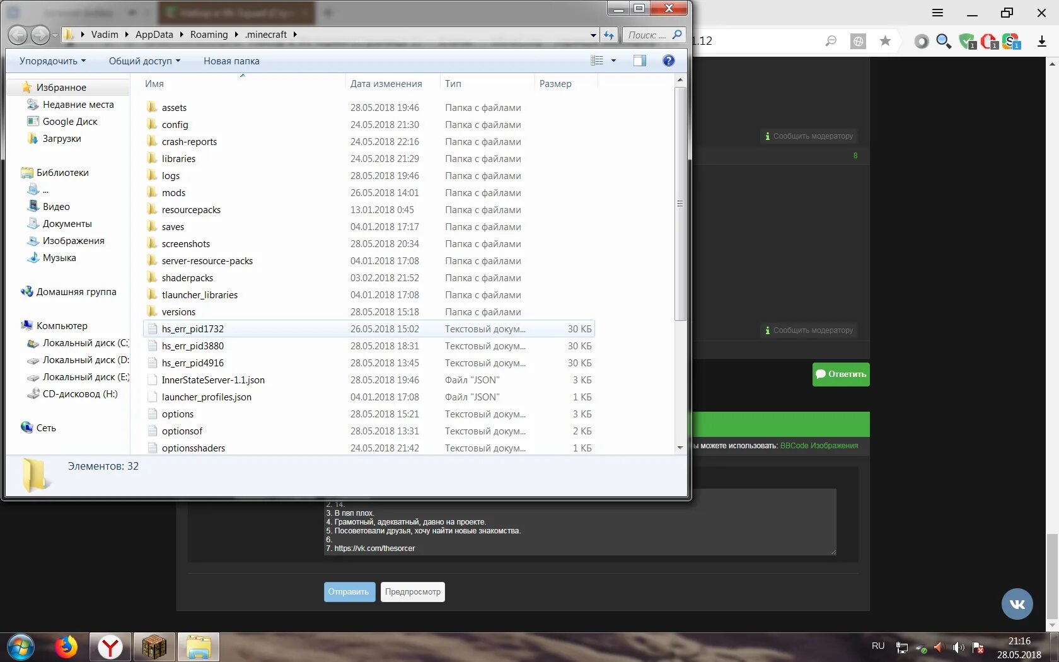Create a folder with Новая папка
The height and width of the screenshot is (662, 1059).
click(231, 61)
